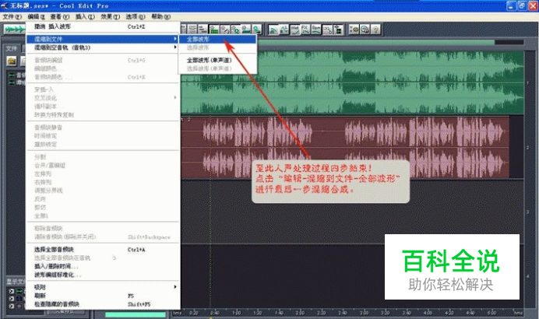The image size is (539, 319).
Task: Click the open-file folder icon in the file panel
Action: point(12,61)
